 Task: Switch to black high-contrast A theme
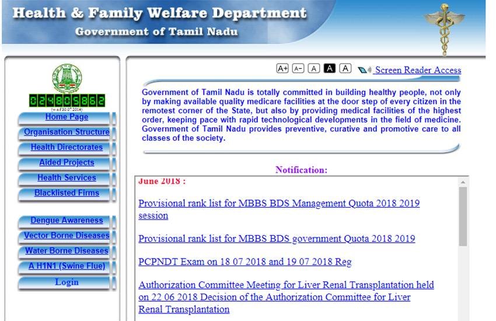tap(330, 69)
